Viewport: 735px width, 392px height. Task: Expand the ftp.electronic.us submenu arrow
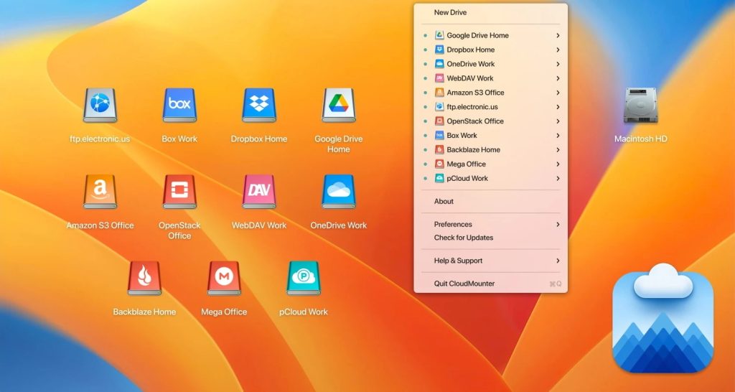coord(558,106)
